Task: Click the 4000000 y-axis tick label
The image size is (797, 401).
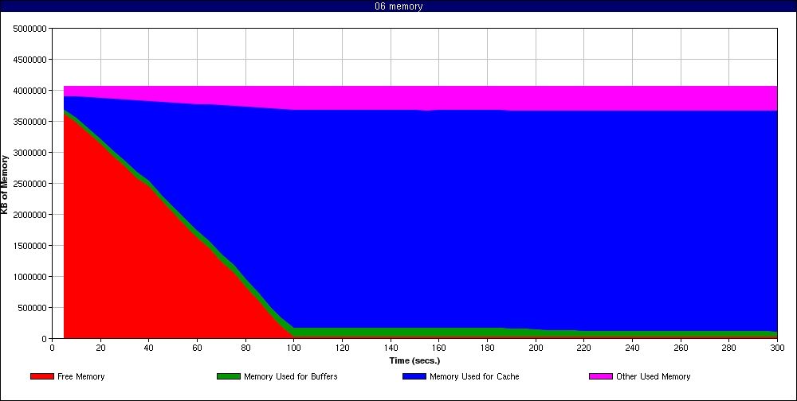Action: [x=29, y=91]
